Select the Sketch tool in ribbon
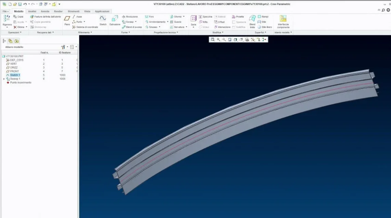This screenshot has height=218, width=391. coord(103,19)
